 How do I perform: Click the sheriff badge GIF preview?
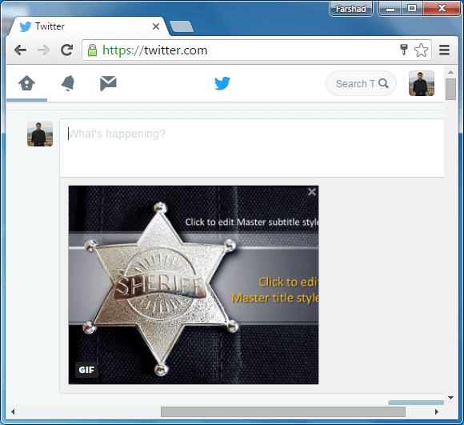(x=194, y=285)
